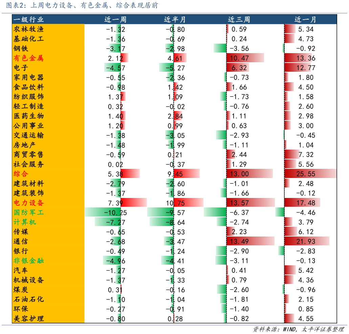Image resolution: width=349 pixels, height=334 pixels.
Task: Select the 农林牧渔 row label
Action: tap(29, 29)
